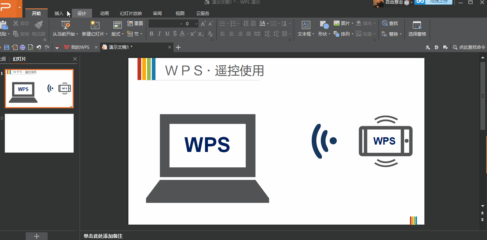Click the distributed alignment icon
This screenshot has width=487, height=240.
[x=257, y=34]
